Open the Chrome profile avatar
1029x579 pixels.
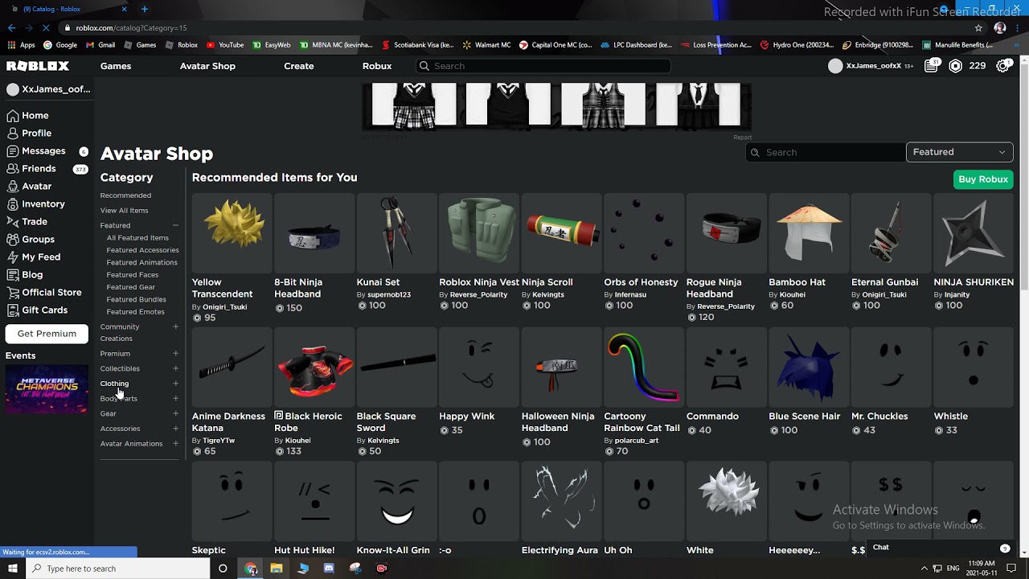[x=1000, y=27]
